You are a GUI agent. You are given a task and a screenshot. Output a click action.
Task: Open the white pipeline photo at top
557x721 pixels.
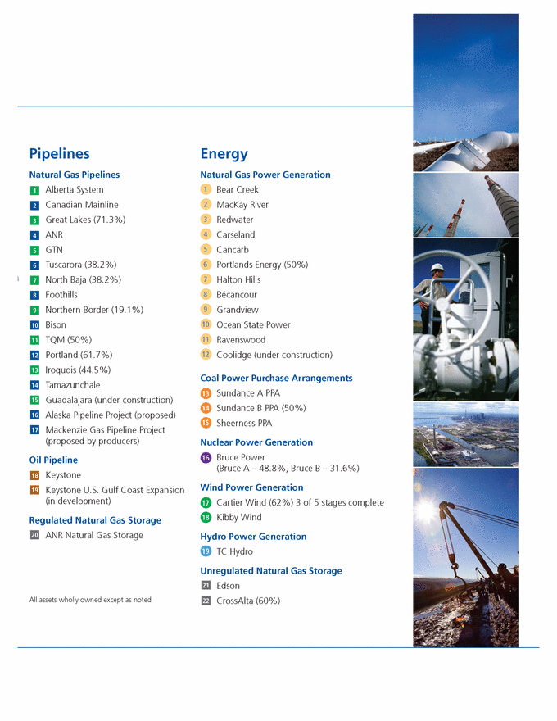[465, 93]
